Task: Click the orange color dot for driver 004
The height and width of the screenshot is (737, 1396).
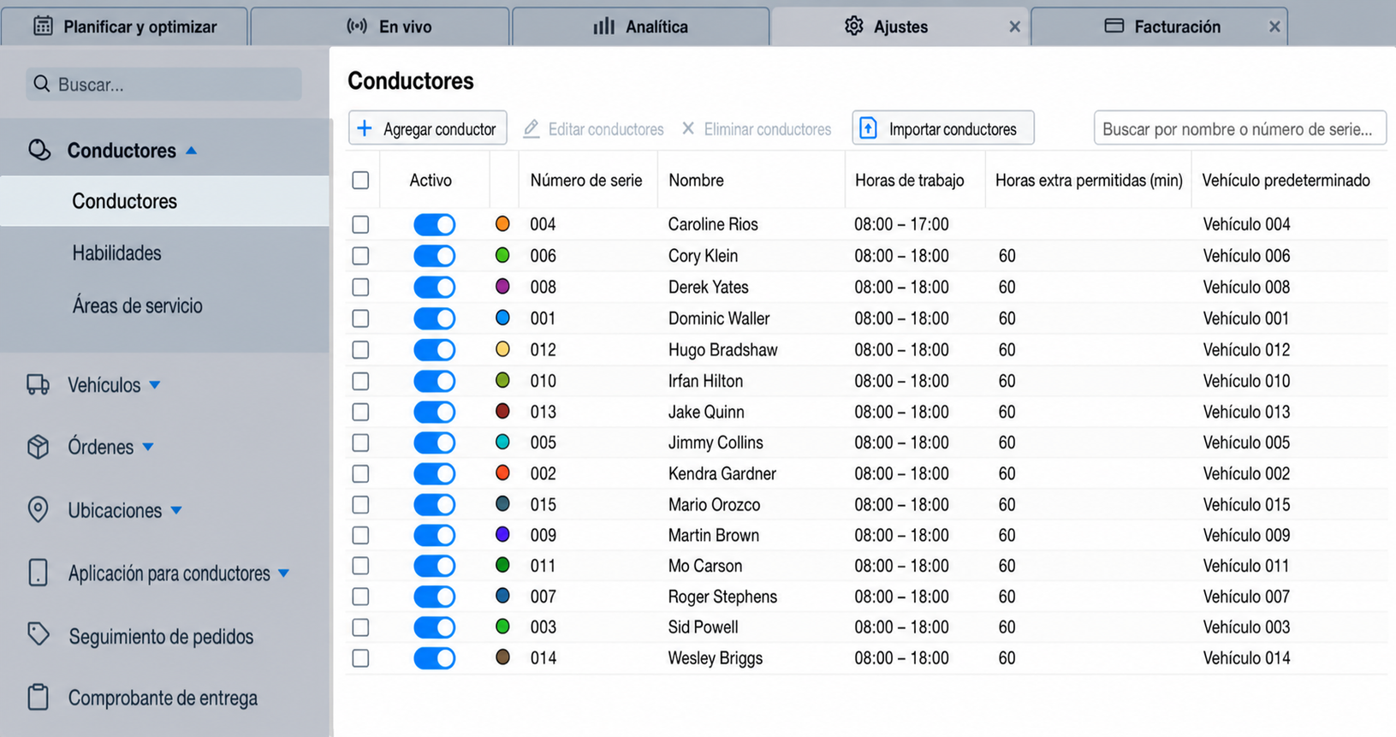Action: [502, 223]
